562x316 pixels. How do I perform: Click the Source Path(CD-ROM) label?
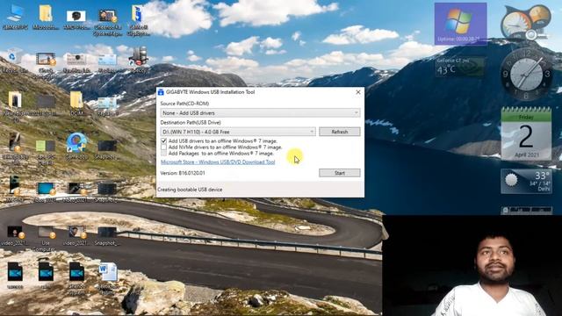click(x=184, y=104)
